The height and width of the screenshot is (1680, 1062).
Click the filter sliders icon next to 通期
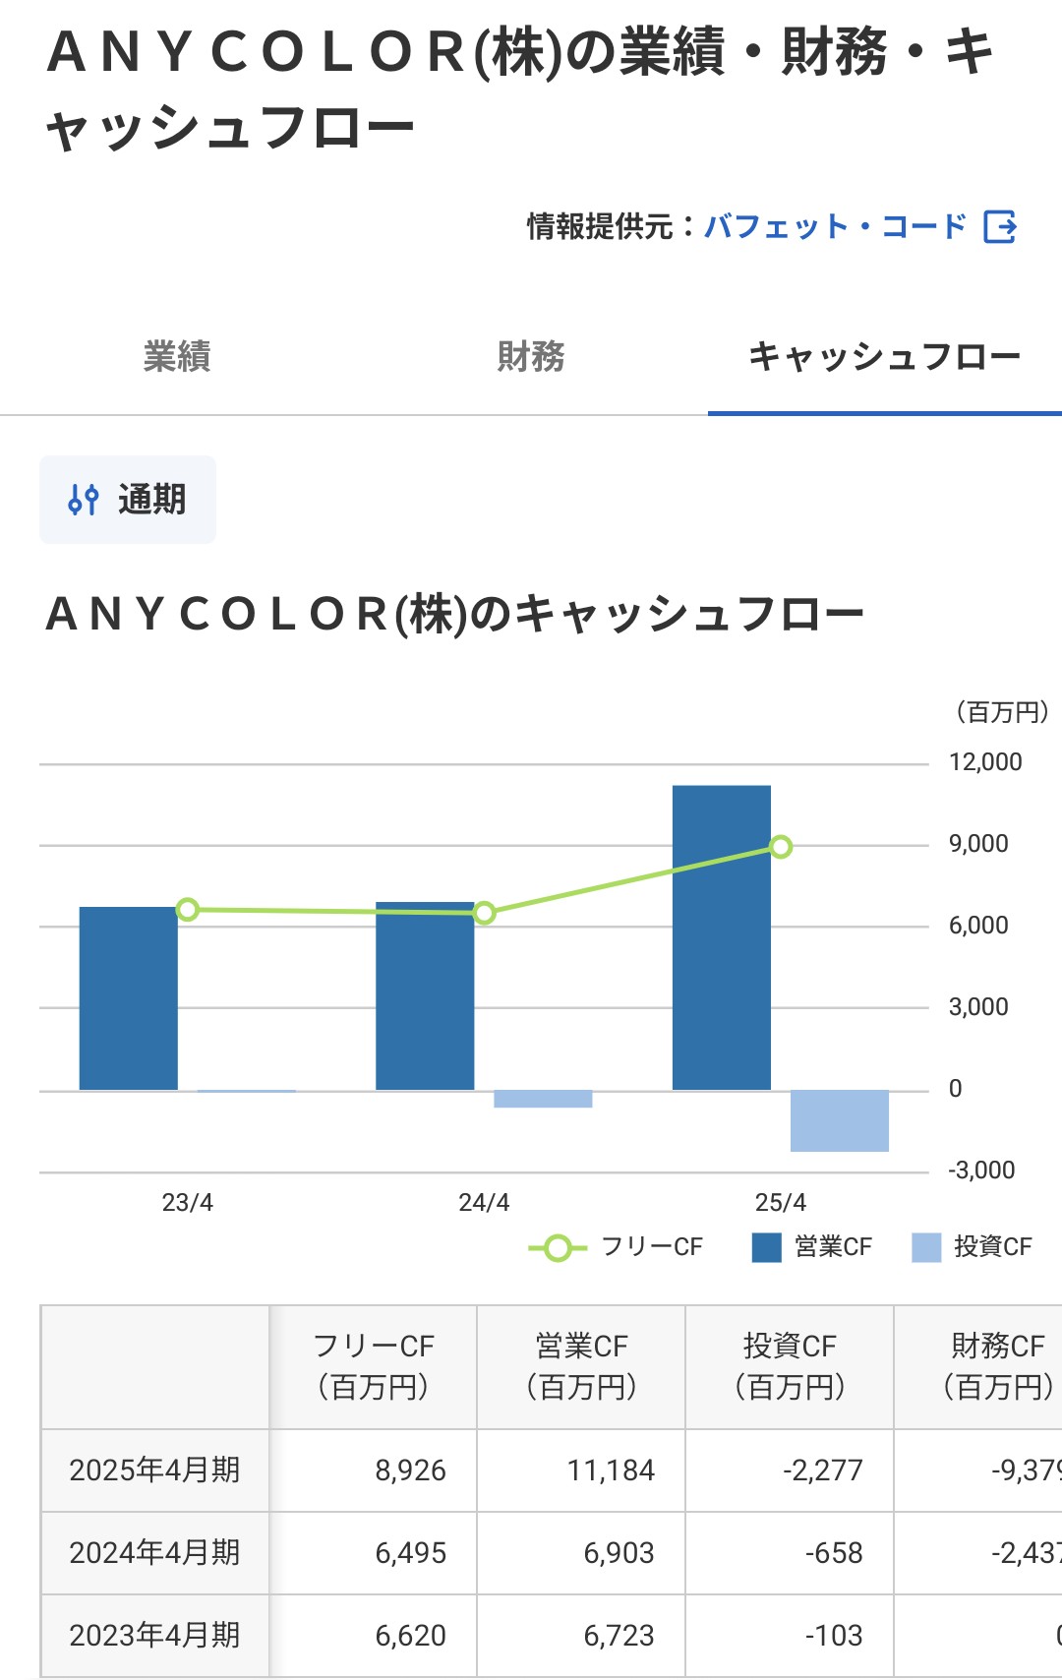click(84, 500)
